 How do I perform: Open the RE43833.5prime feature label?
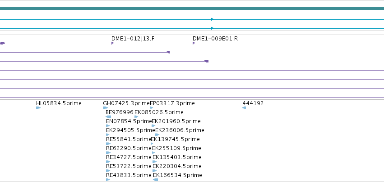click(129, 175)
